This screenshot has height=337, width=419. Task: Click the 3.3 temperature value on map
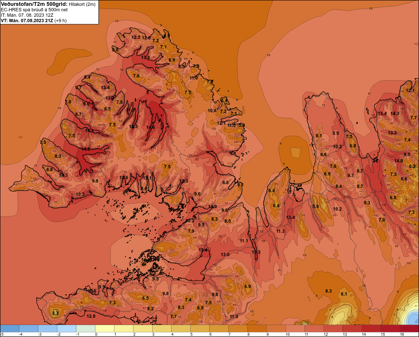click(x=55, y=313)
